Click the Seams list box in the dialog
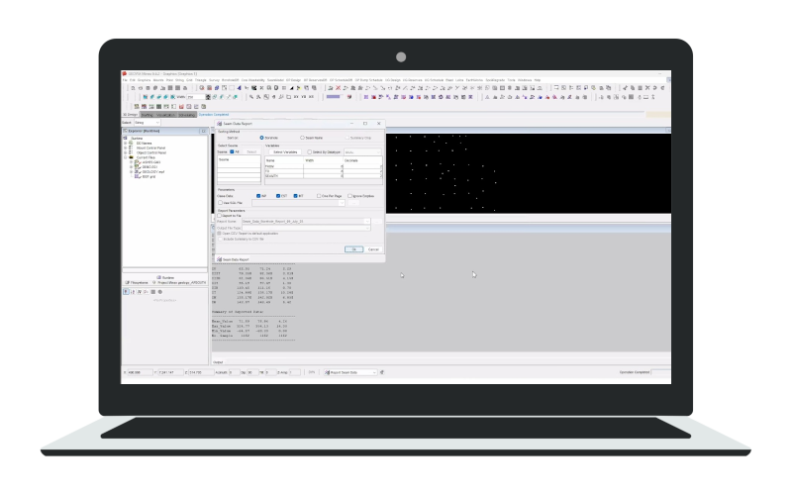The height and width of the screenshot is (495, 792). [239, 170]
